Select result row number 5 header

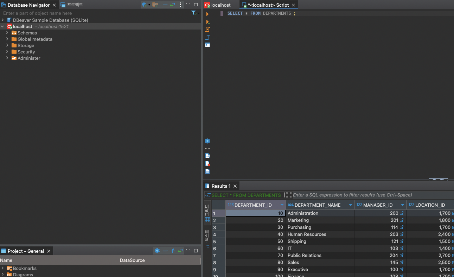point(218,241)
